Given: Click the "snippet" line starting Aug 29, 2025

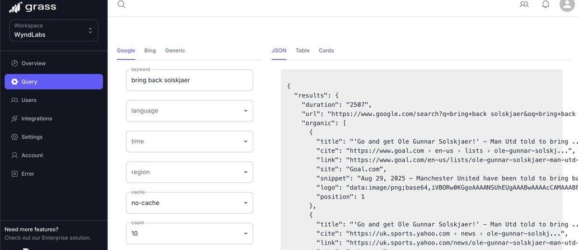Looking at the screenshot, I should click(x=447, y=178).
